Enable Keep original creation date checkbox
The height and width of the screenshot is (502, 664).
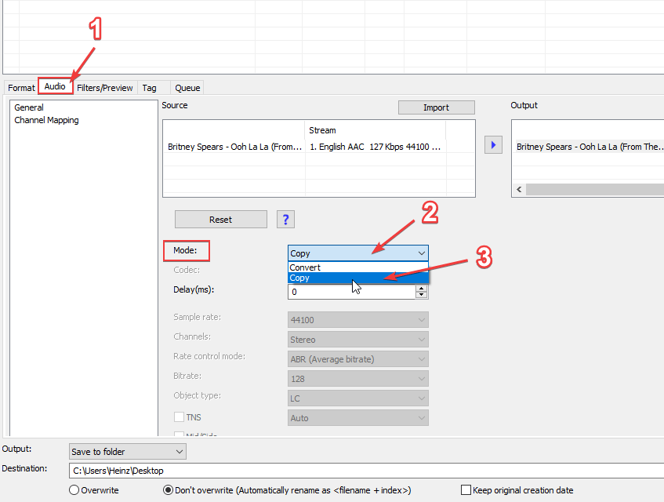coord(466,490)
